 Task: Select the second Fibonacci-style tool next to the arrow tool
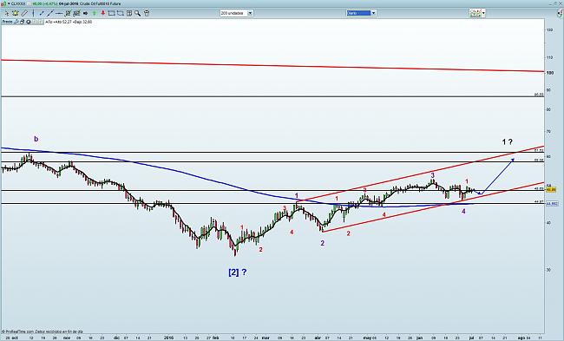point(76,13)
